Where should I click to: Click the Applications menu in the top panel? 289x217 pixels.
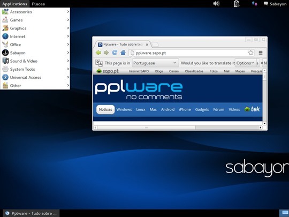coord(14,4)
